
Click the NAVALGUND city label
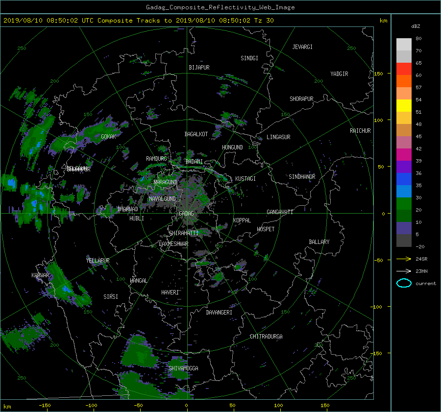[x=162, y=198]
